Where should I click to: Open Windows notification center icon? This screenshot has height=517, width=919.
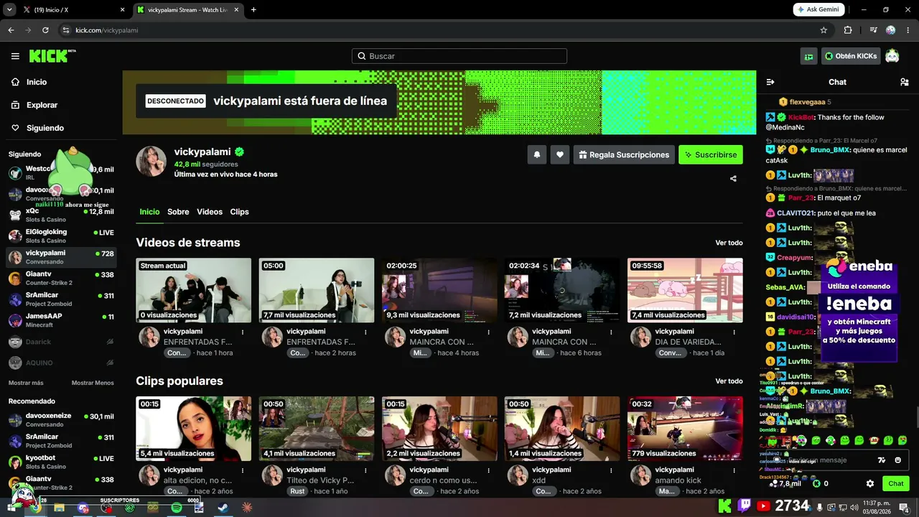(904, 508)
